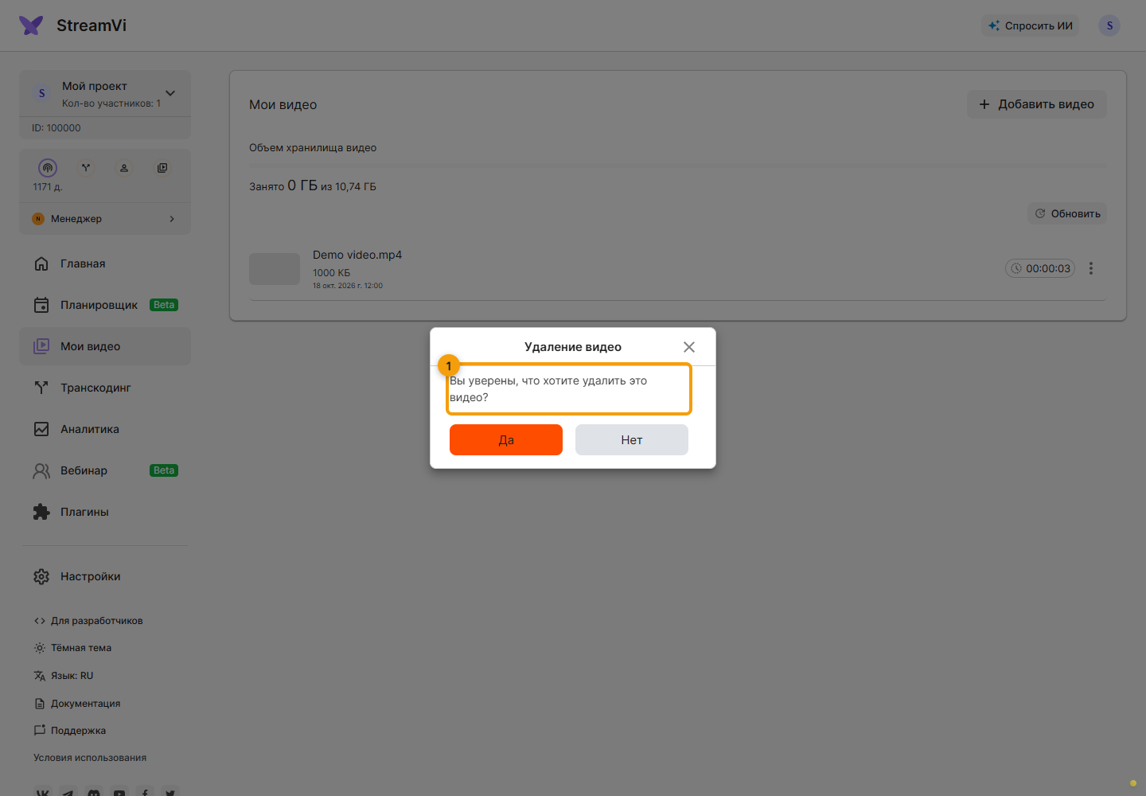Click the Demo video.mp4 thumbnail

pyautogui.click(x=275, y=269)
